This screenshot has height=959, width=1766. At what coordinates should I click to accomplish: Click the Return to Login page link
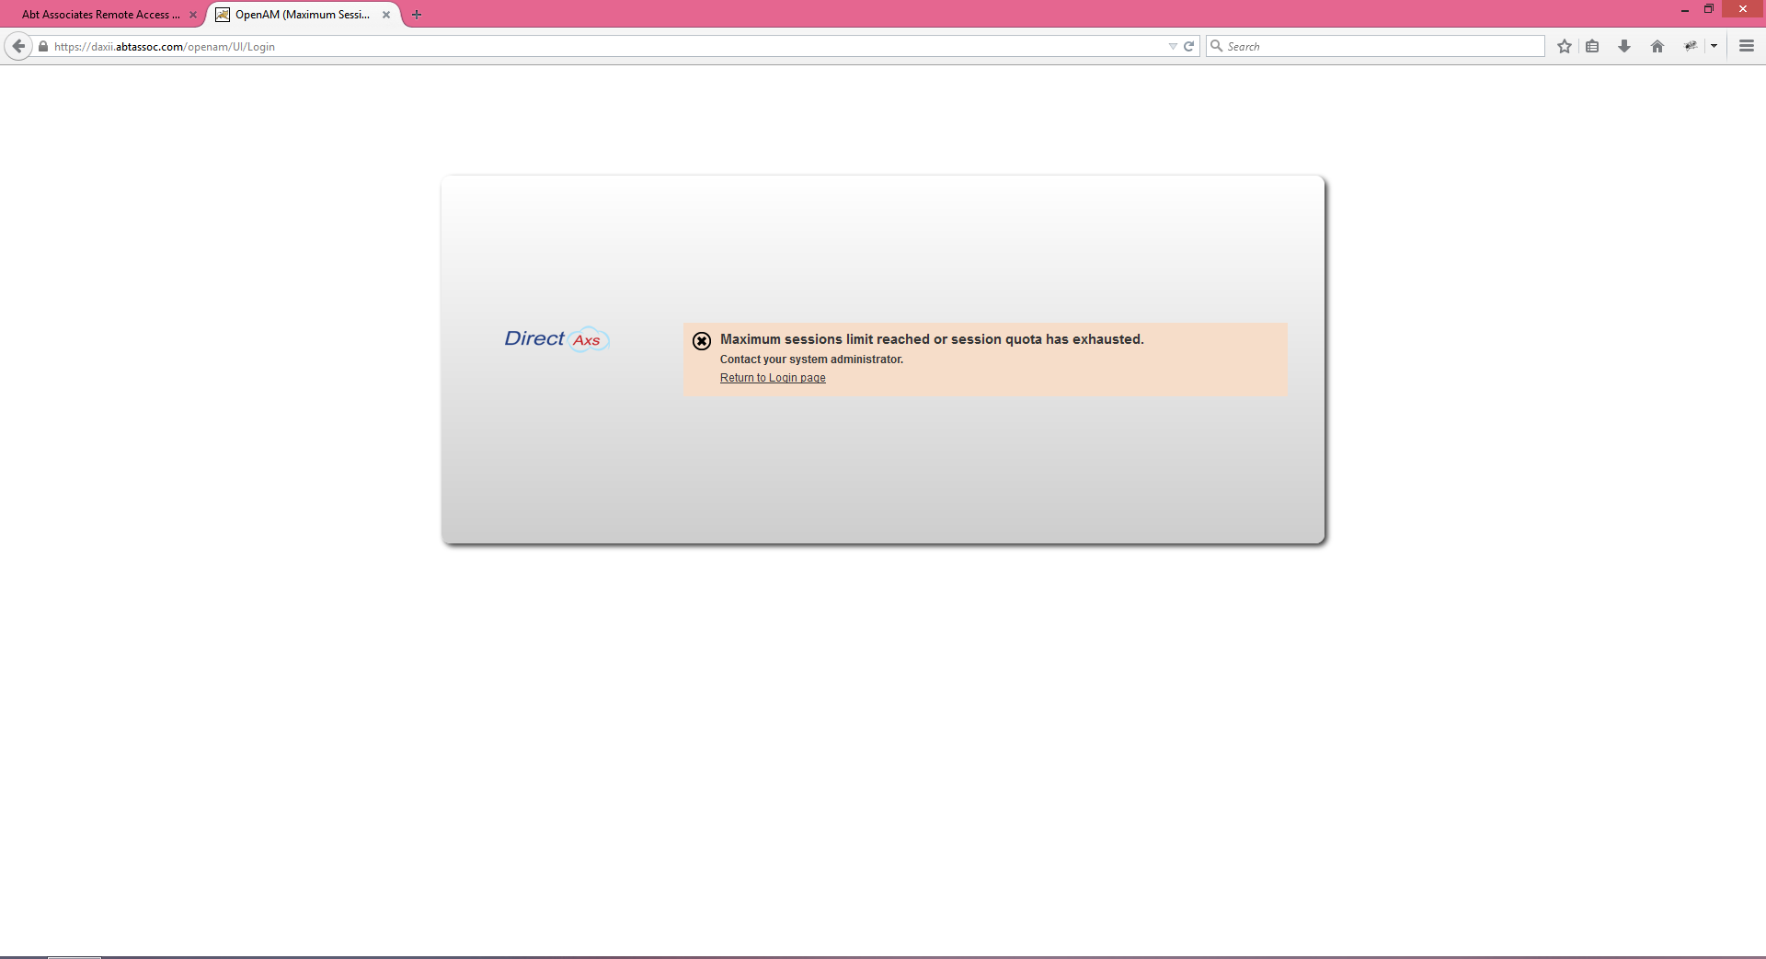tap(773, 378)
